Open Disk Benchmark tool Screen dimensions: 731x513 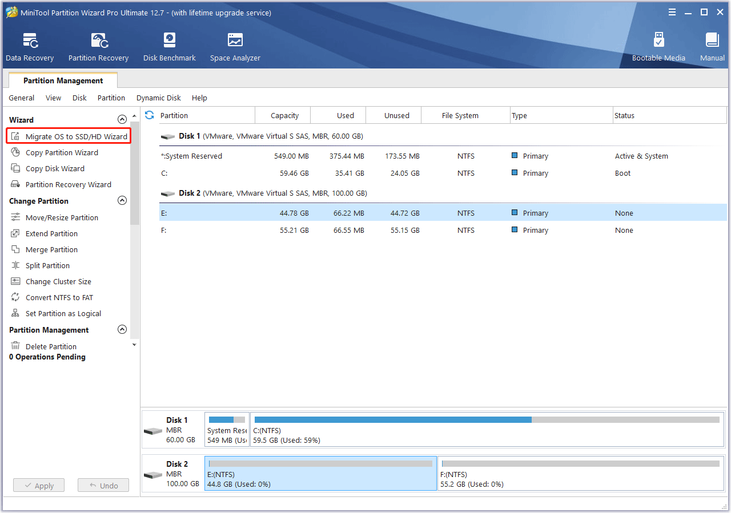pos(170,47)
